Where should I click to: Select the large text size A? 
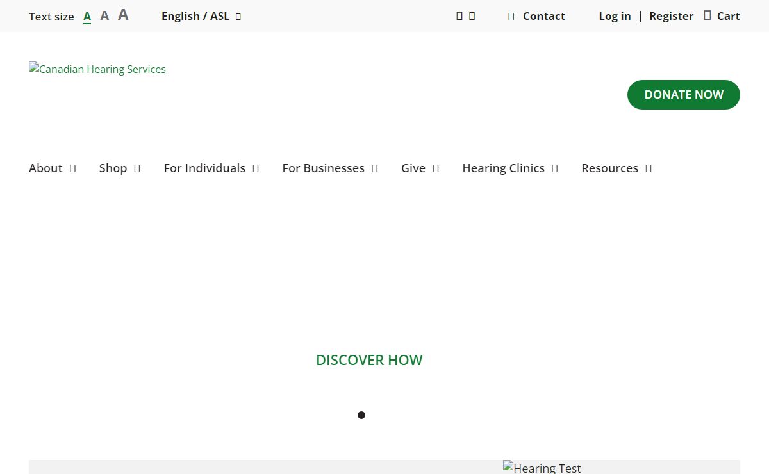tap(123, 15)
